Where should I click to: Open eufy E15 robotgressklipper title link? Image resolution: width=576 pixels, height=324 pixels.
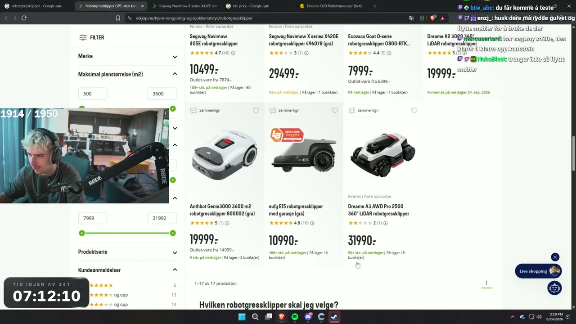296,210
